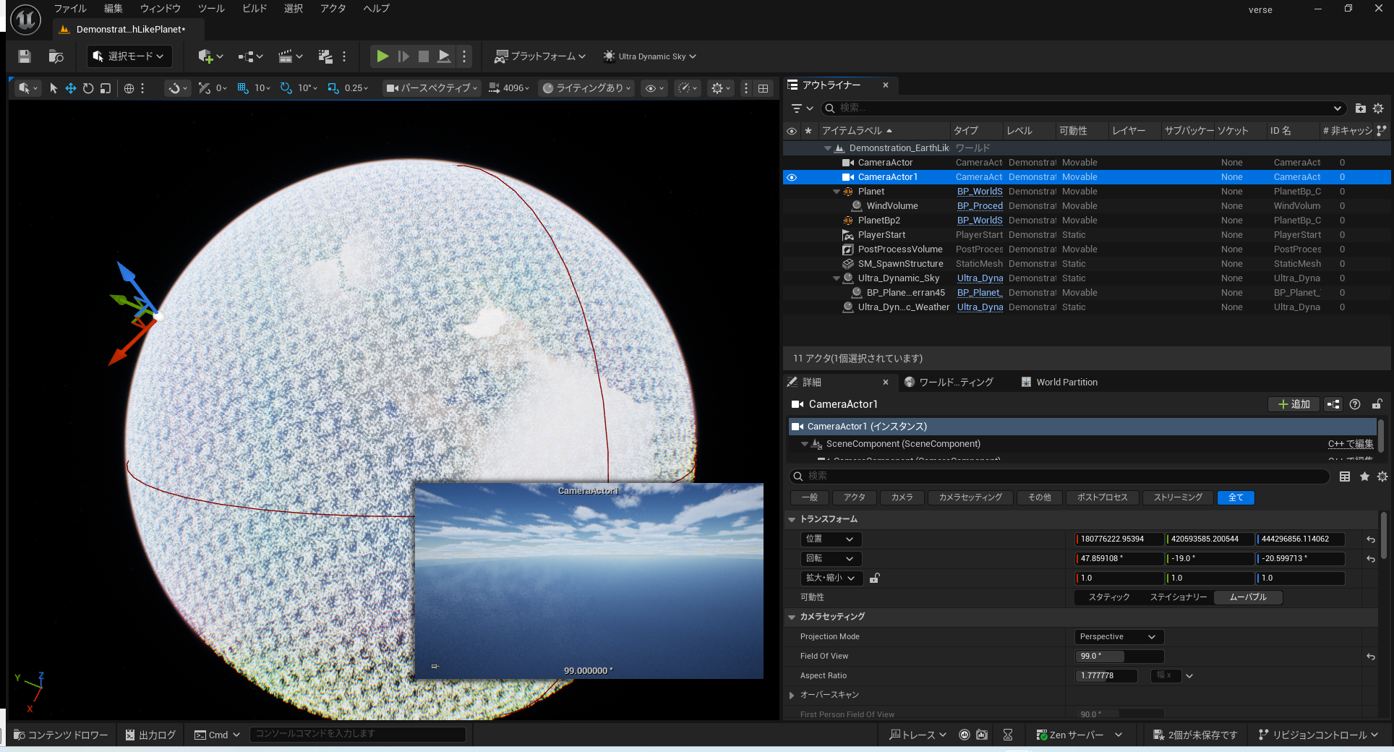Image resolution: width=1394 pixels, height=752 pixels.
Task: Switch to the World Partition tab
Action: 1059,383
